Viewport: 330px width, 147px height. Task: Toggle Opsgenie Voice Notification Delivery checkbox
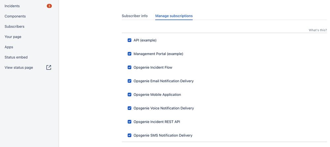click(x=129, y=108)
